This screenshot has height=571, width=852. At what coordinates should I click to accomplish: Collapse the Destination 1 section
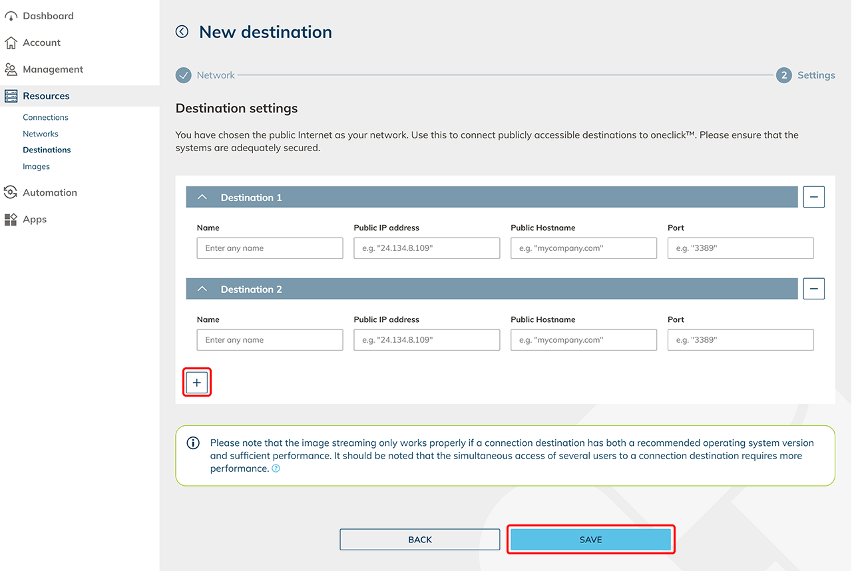tap(203, 198)
